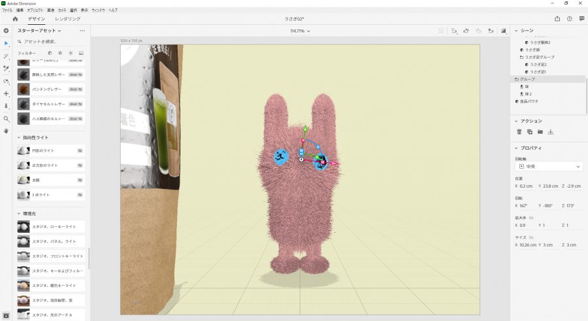
Task: Select the Magic Wand tool
Action: pos(6,56)
